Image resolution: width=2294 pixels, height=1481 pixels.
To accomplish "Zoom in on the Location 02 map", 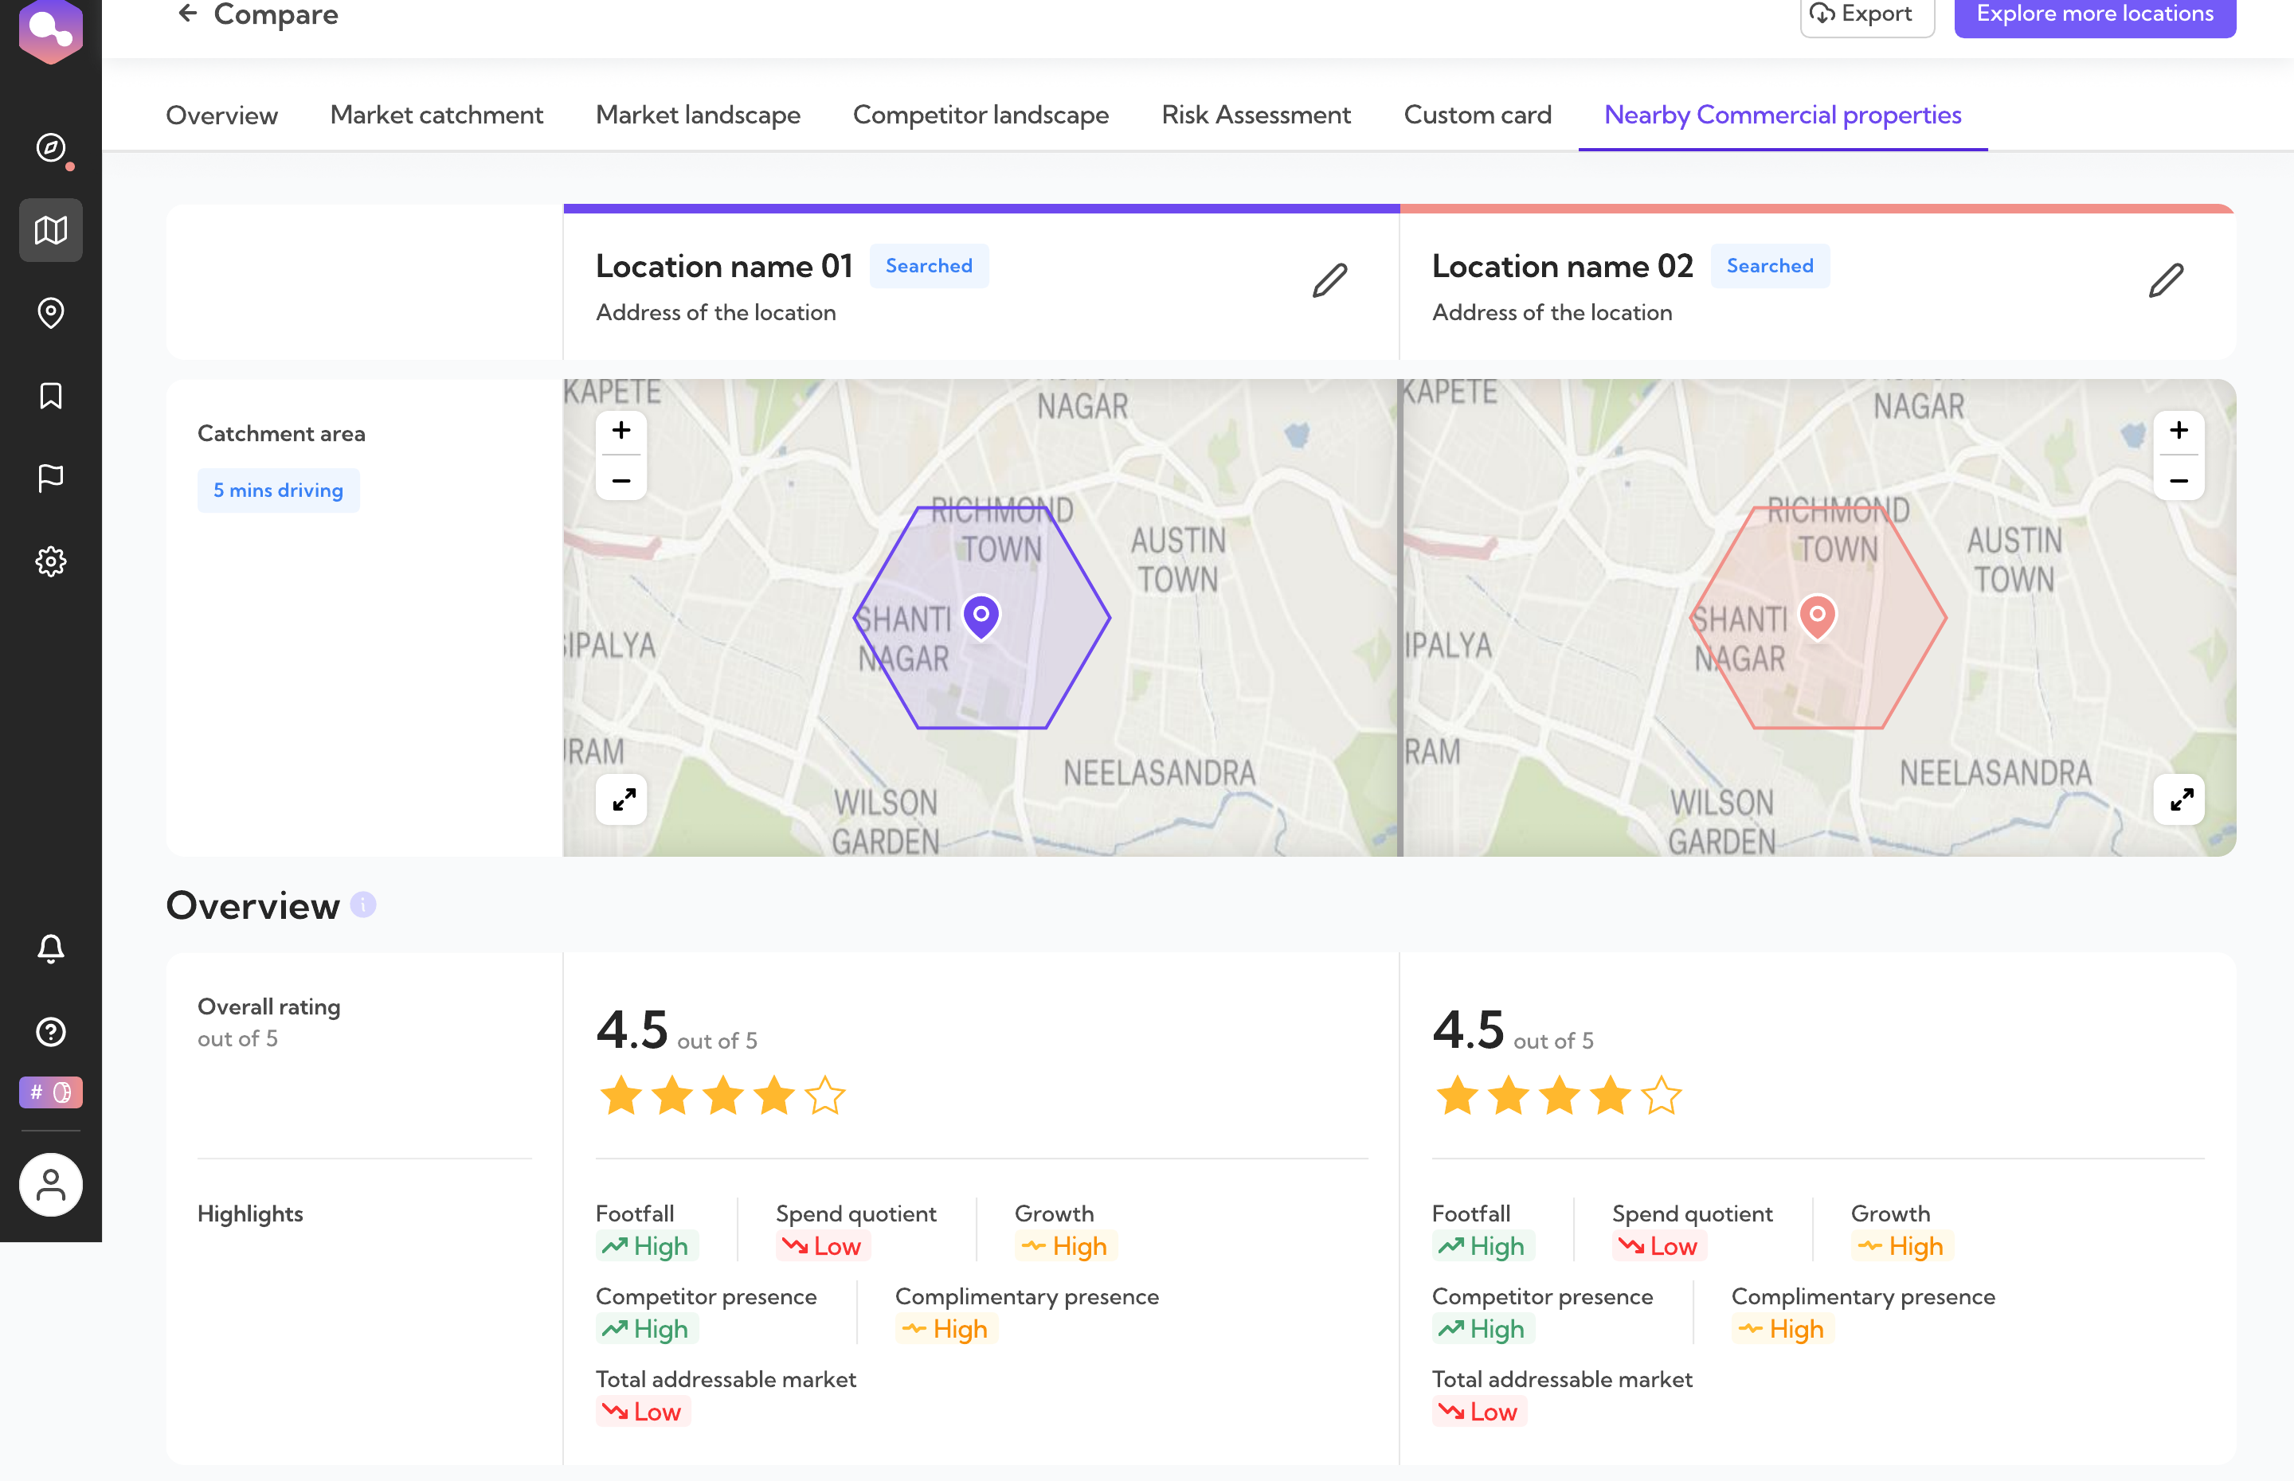I will pos(2179,430).
